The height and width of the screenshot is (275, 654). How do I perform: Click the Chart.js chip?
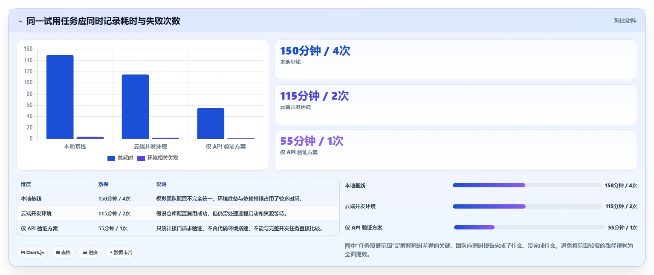pyautogui.click(x=32, y=252)
